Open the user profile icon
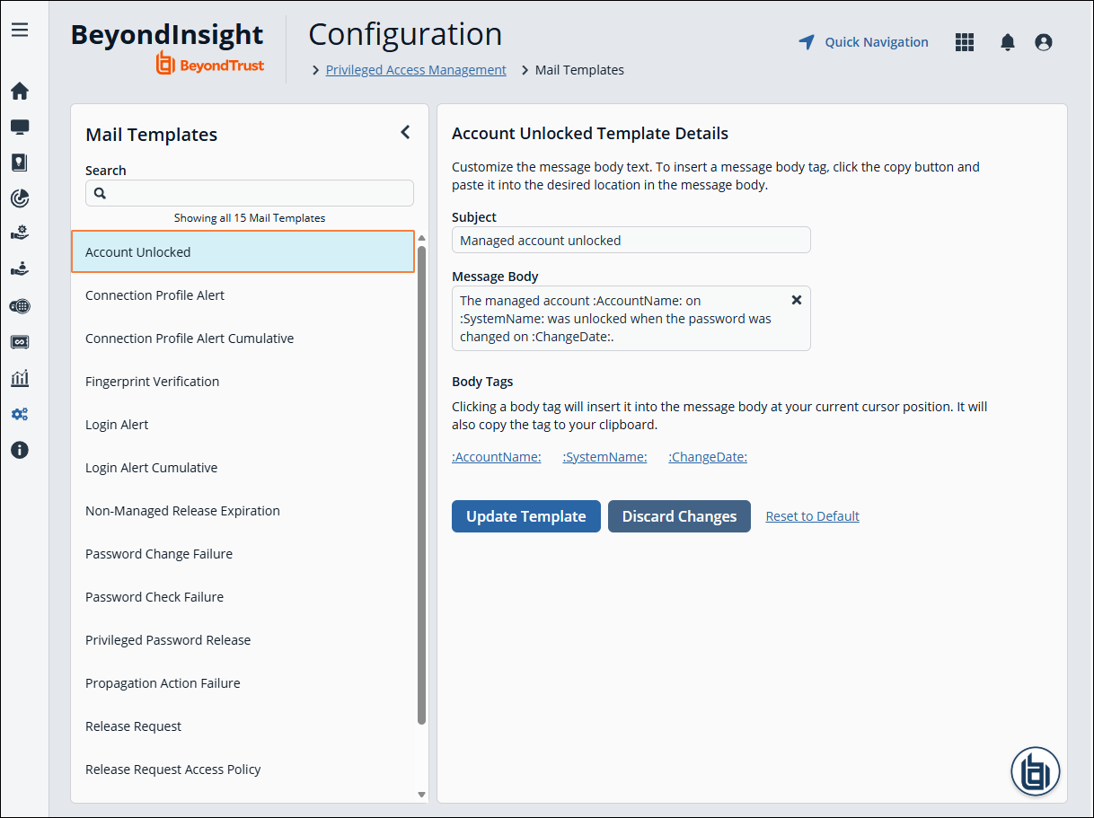 click(1044, 42)
